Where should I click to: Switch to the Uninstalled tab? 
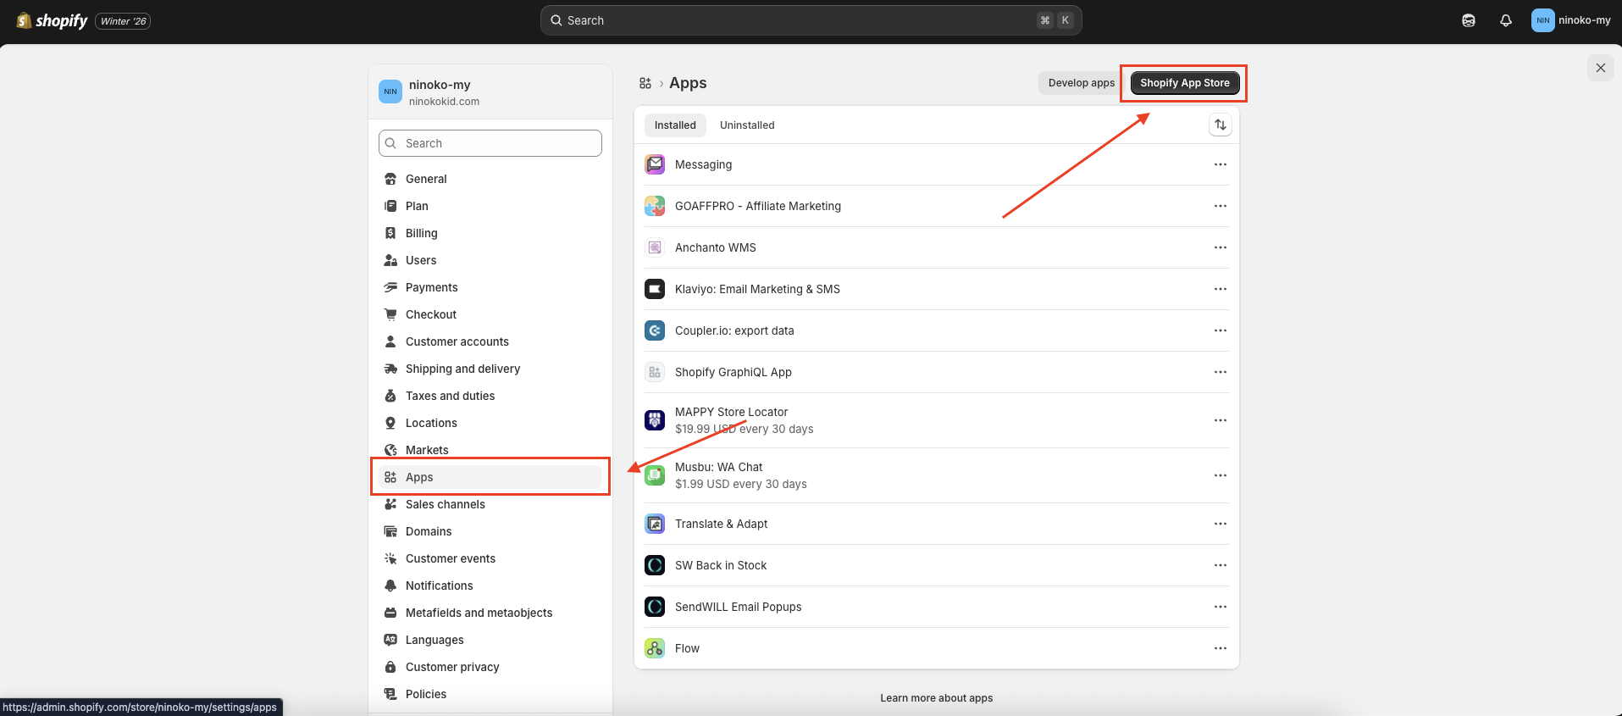(747, 125)
